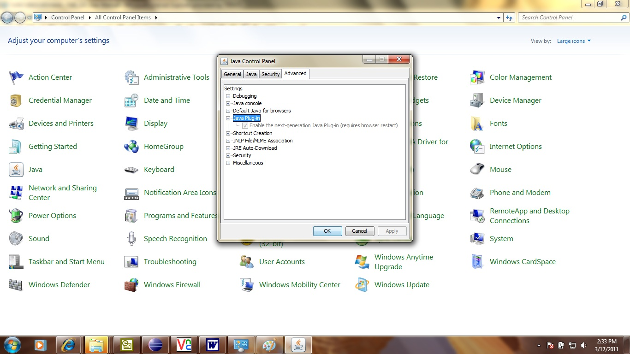630x354 pixels.
Task: Switch to the Security tab
Action: [270, 74]
